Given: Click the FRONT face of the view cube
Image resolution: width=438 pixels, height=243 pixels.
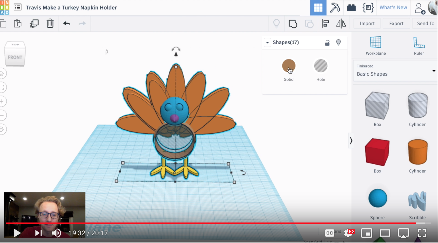Looking at the screenshot, I should [x=15, y=57].
